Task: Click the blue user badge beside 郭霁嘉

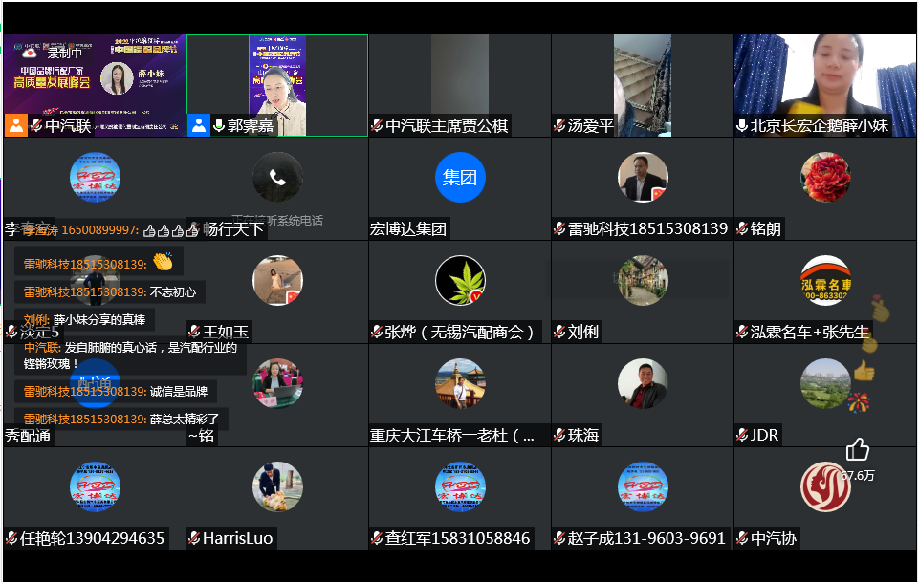Action: [199, 125]
